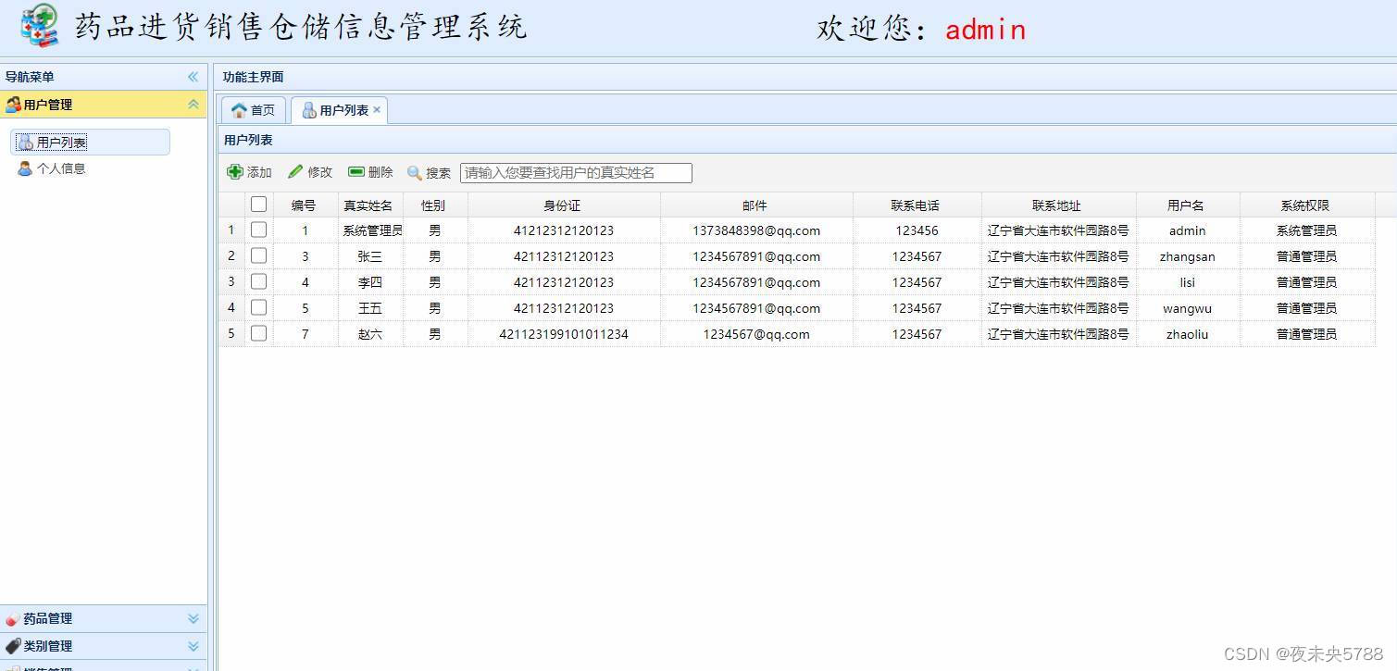Click the 系统权限 column header
The width and height of the screenshot is (1397, 671).
[1307, 205]
